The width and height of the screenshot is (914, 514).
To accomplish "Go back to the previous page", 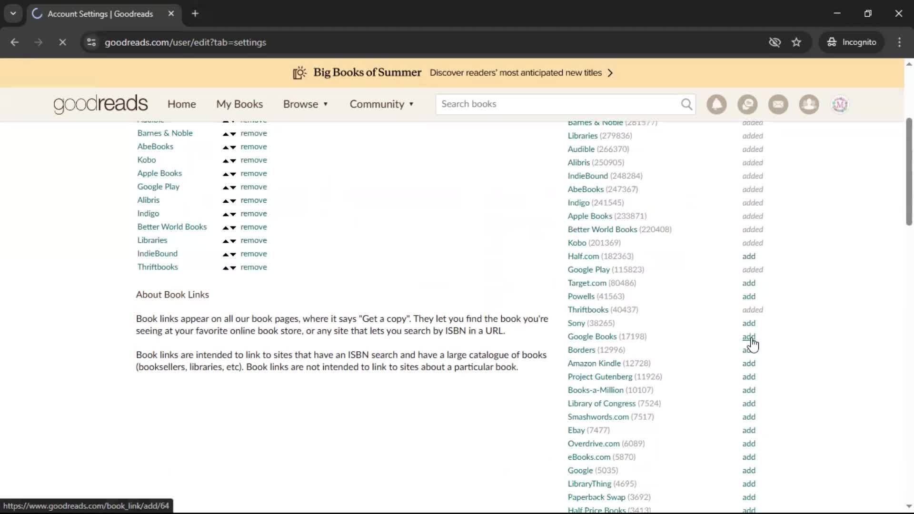I will [15, 42].
